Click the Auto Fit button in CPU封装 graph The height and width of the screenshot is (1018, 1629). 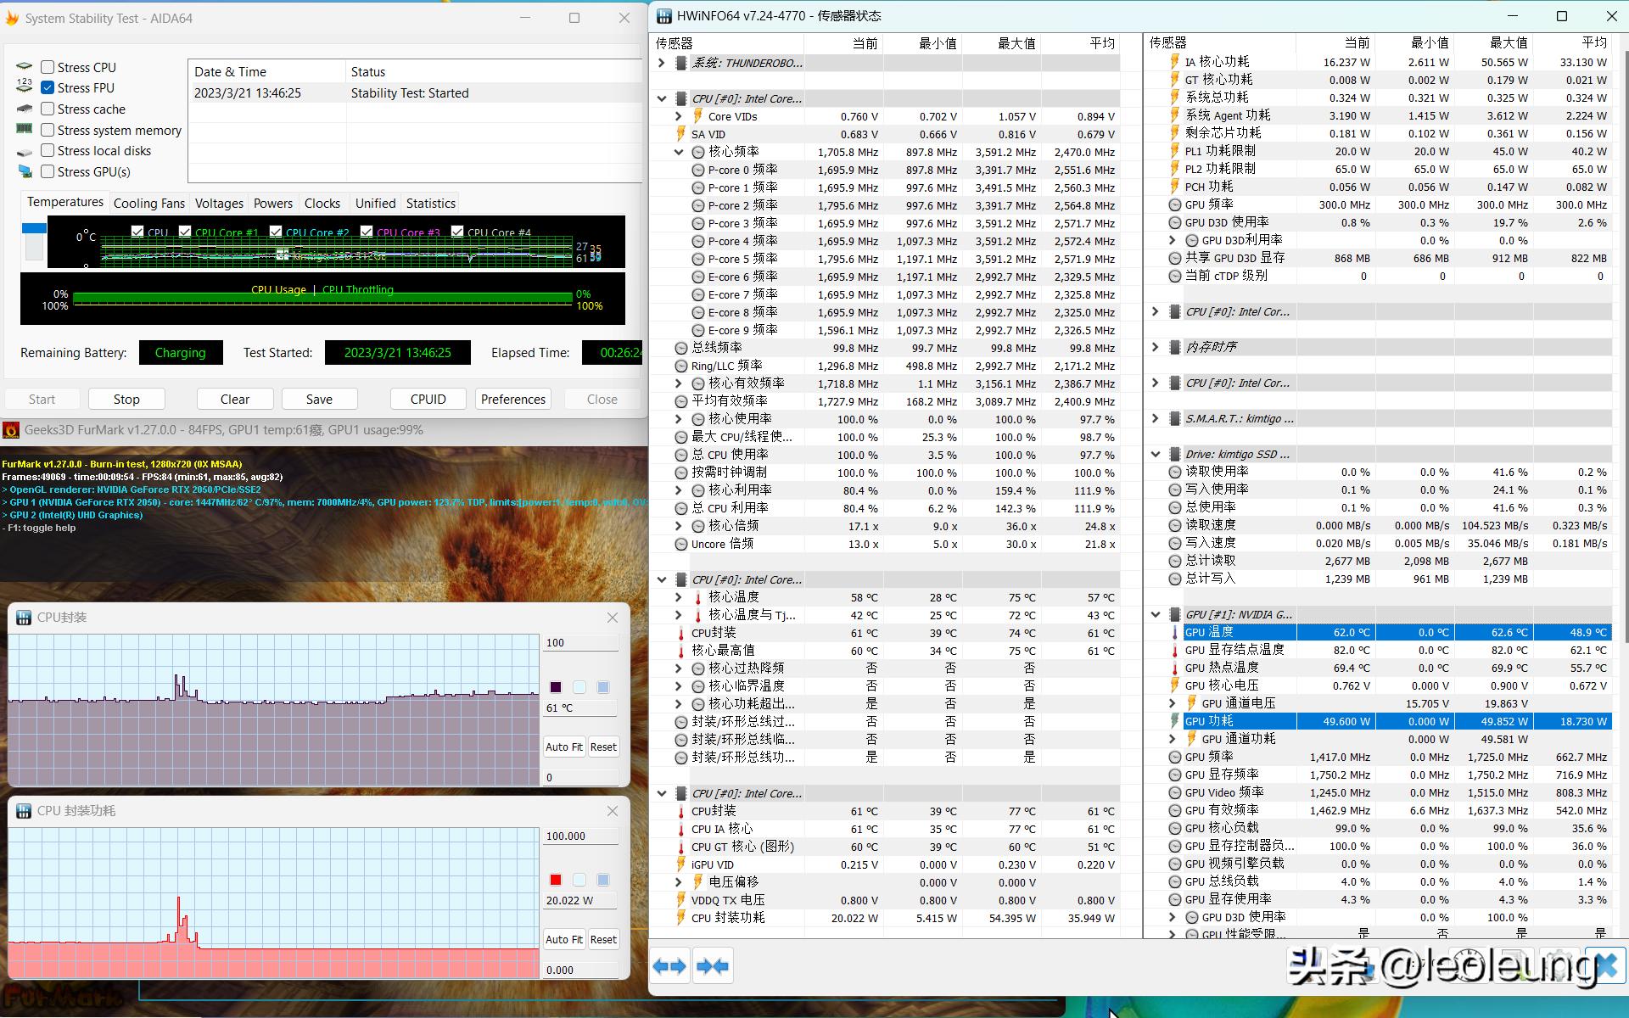click(x=564, y=747)
